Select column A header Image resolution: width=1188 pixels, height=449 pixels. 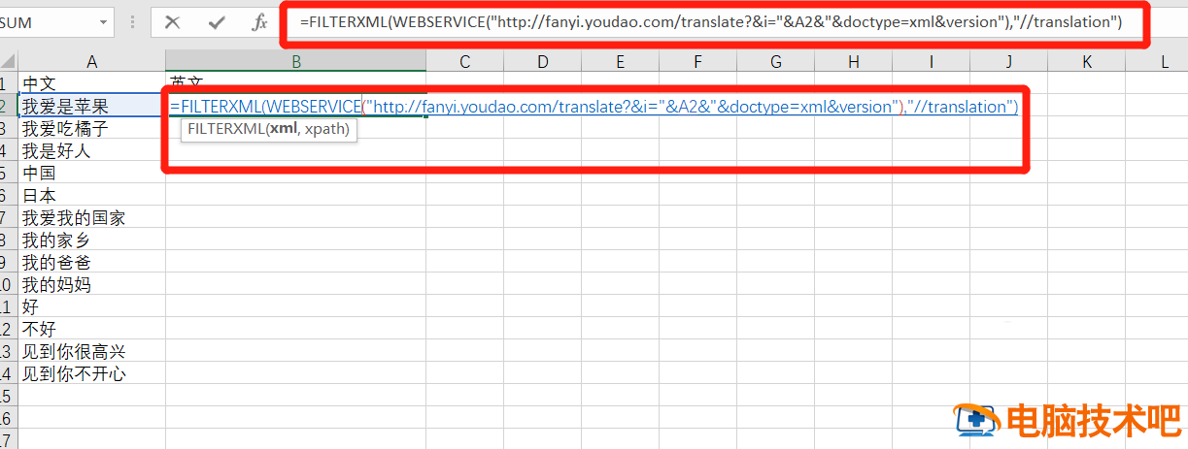point(92,62)
